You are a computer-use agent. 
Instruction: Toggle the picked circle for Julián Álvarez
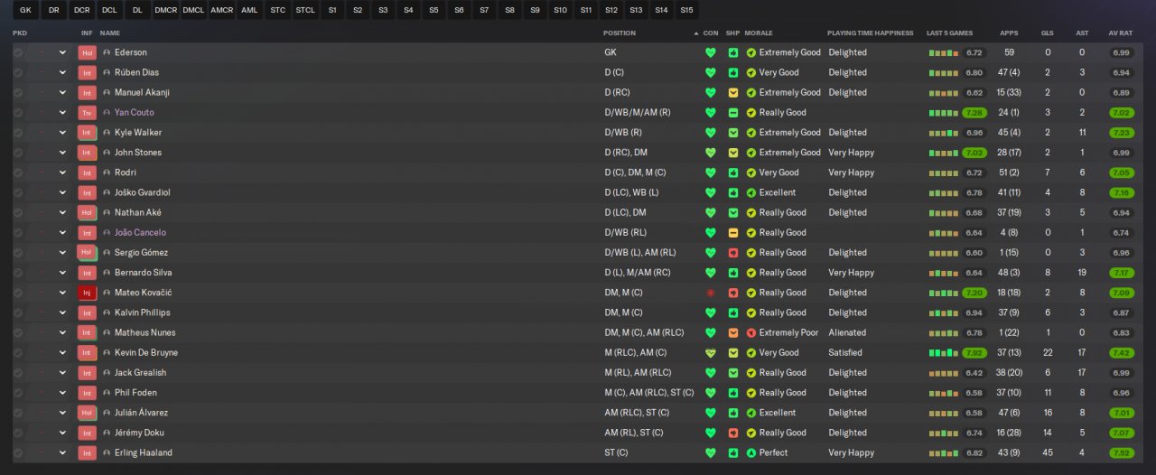18,413
